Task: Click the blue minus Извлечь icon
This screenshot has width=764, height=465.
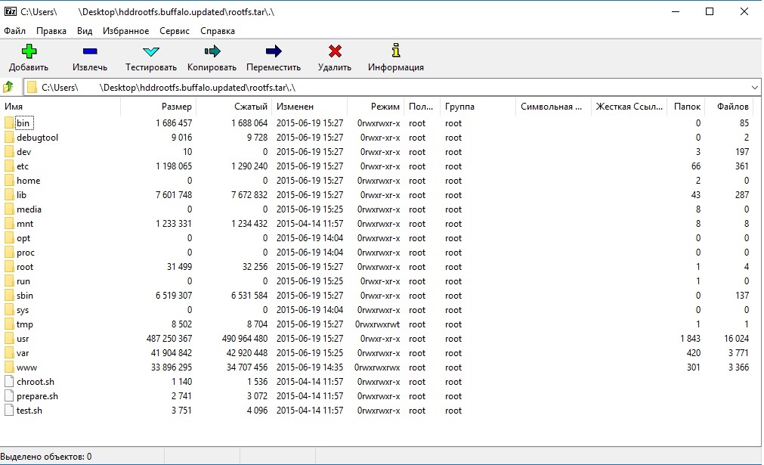Action: coord(90,51)
